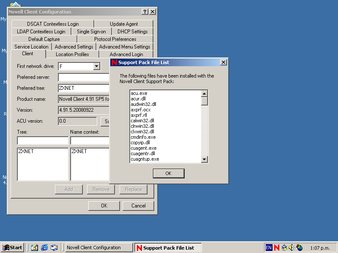Confirm with OK in Novell Client Configuration

(x=104, y=206)
